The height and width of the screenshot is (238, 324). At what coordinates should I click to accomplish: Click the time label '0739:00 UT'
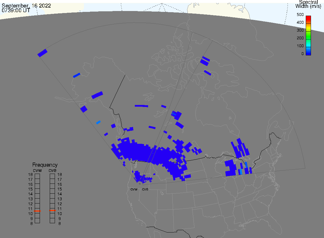coord(16,10)
